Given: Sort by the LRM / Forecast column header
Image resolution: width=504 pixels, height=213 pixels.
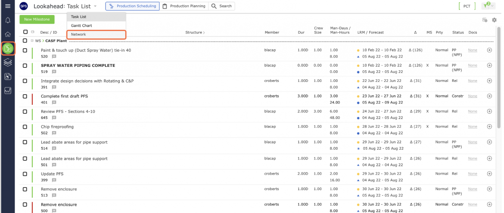Looking at the screenshot, I should click(370, 32).
